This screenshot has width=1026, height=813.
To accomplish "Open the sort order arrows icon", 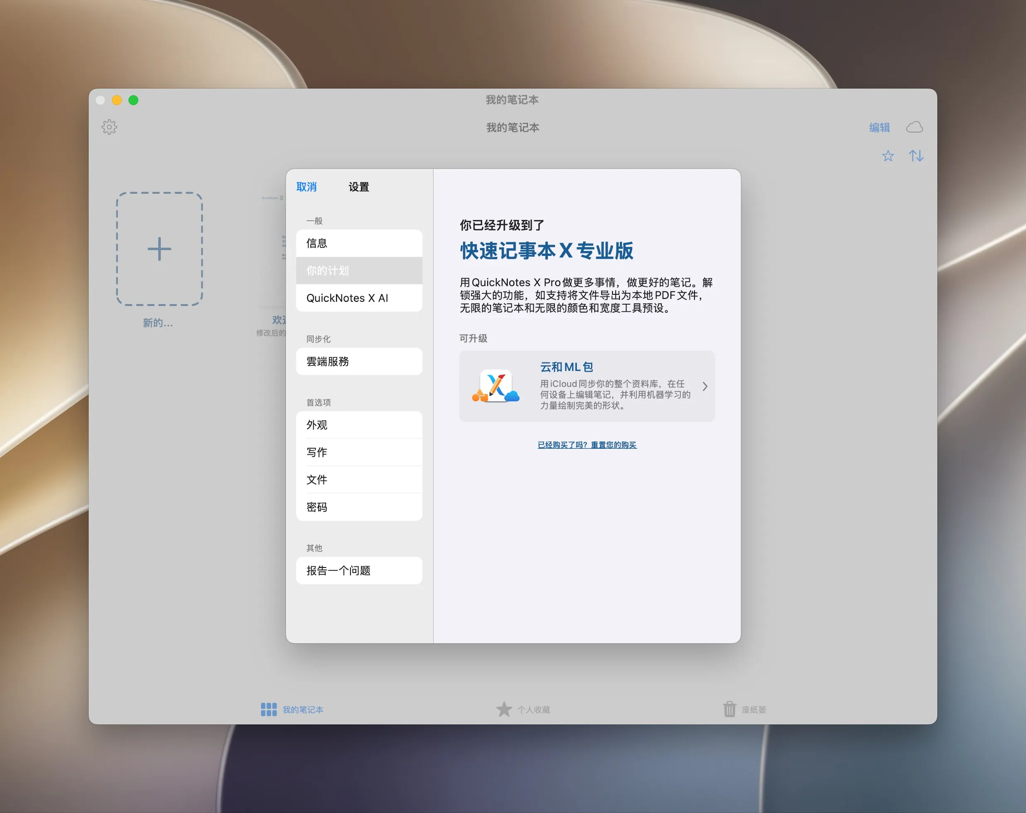I will [x=916, y=156].
